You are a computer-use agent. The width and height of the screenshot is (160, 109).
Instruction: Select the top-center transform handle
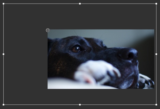80,4
